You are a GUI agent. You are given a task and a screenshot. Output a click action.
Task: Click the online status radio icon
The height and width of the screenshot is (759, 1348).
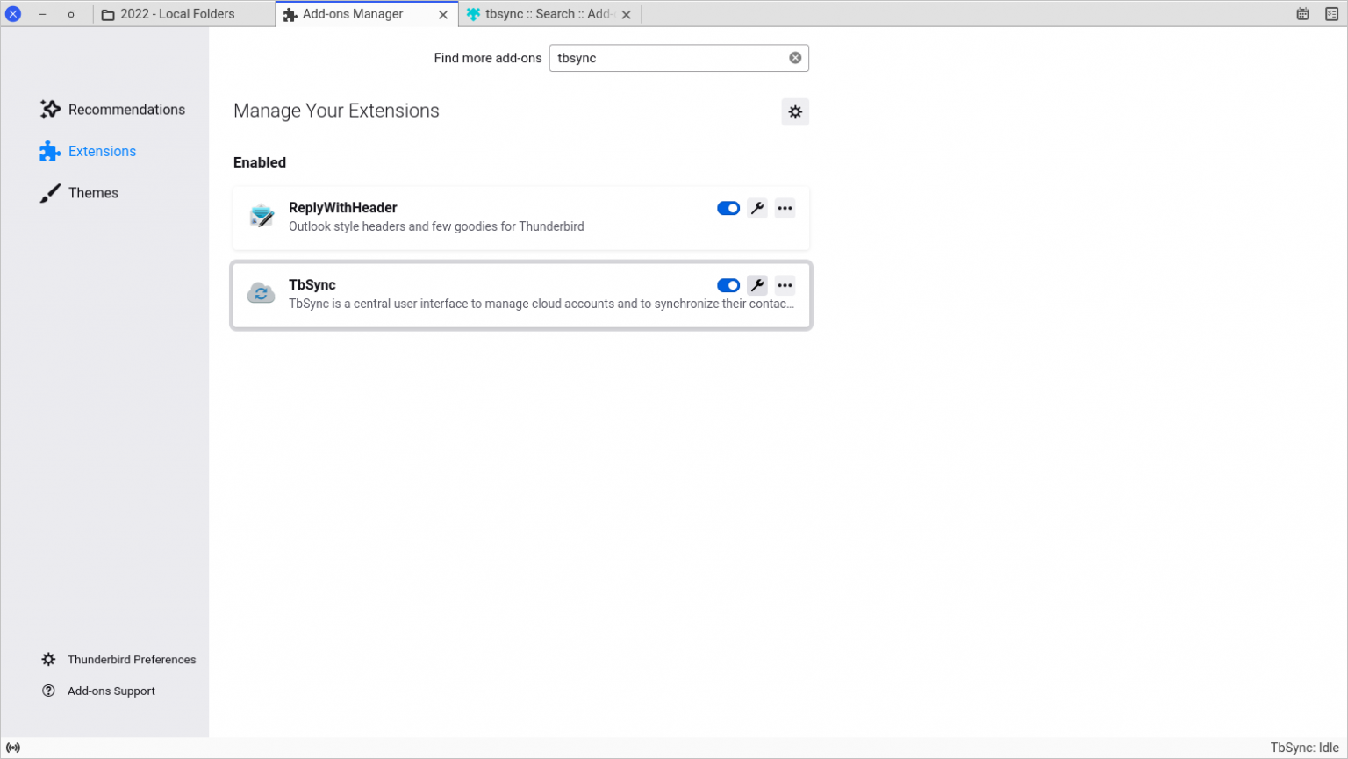click(13, 748)
